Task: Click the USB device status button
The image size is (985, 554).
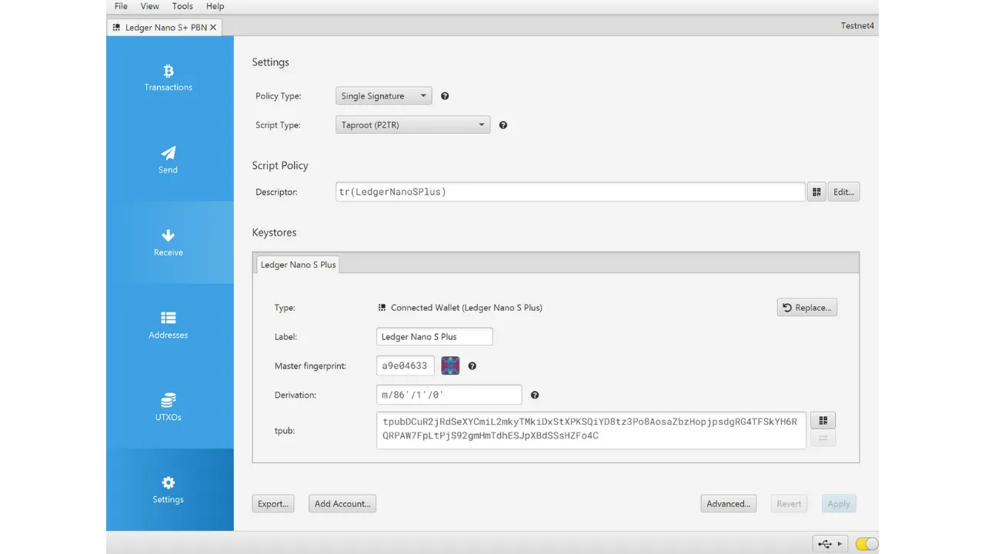Action: tap(830, 544)
